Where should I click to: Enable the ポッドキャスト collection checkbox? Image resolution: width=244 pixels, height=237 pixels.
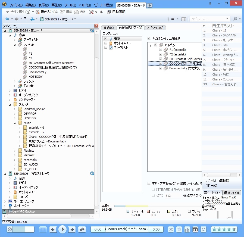[x=106, y=43]
